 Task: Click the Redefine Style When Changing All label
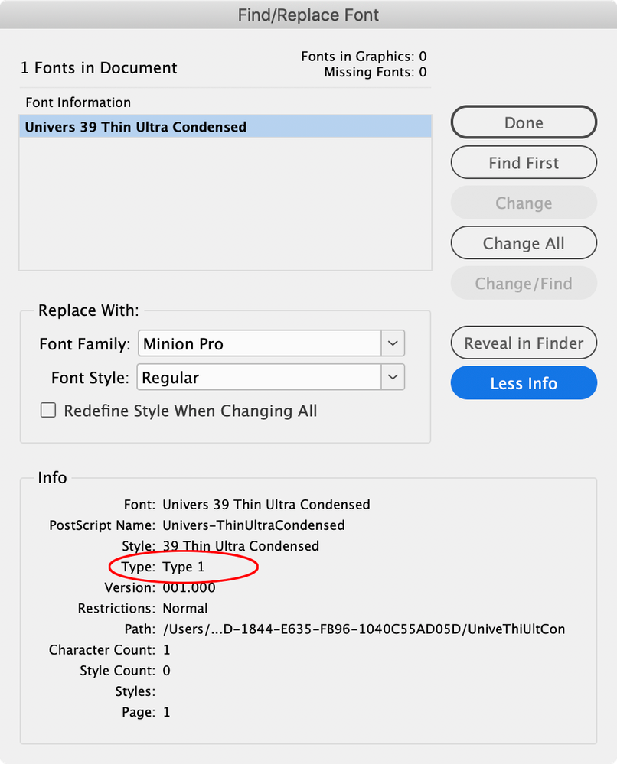191,411
